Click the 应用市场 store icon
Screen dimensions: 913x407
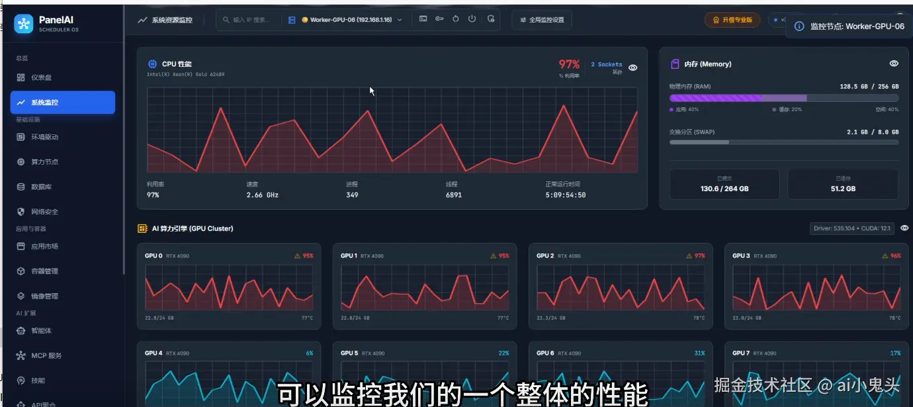pos(21,246)
